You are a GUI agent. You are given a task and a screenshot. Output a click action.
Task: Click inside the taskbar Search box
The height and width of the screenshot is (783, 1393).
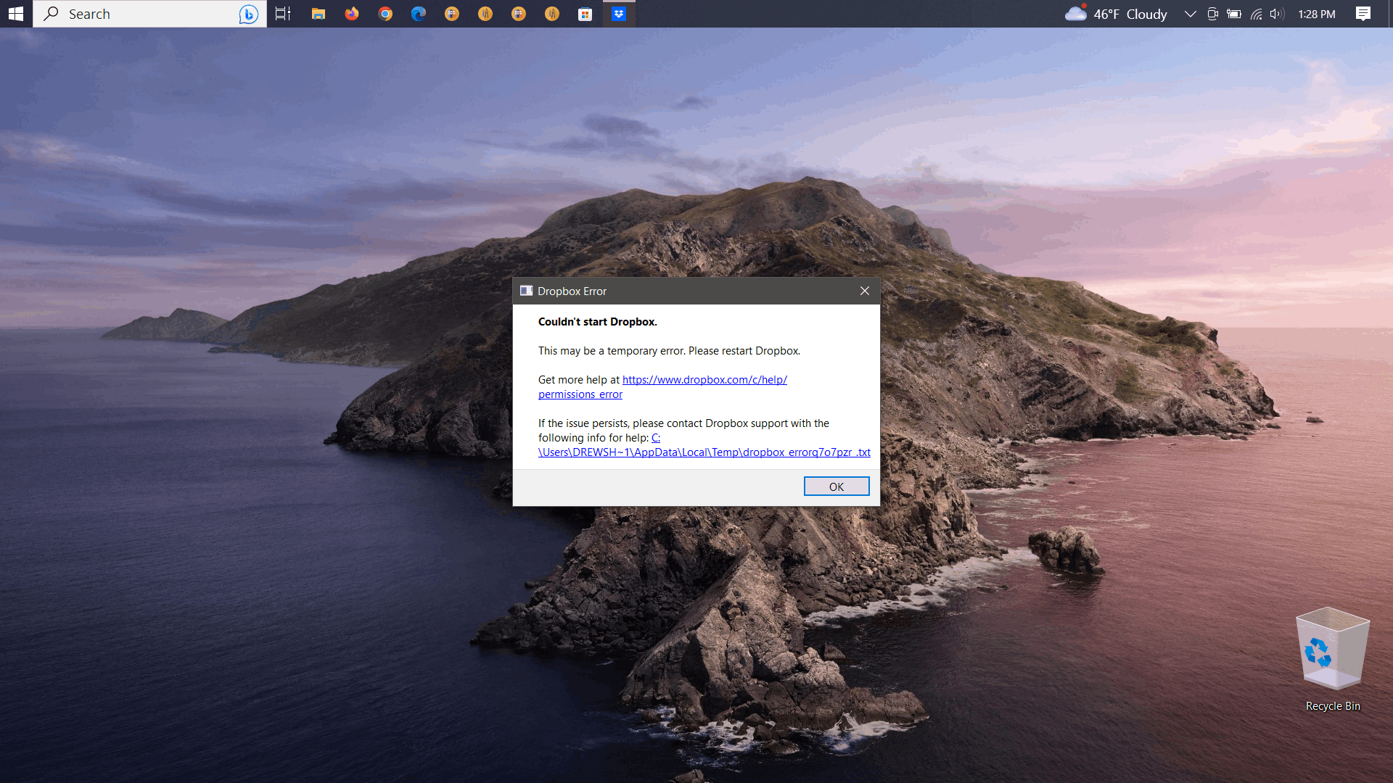138,14
